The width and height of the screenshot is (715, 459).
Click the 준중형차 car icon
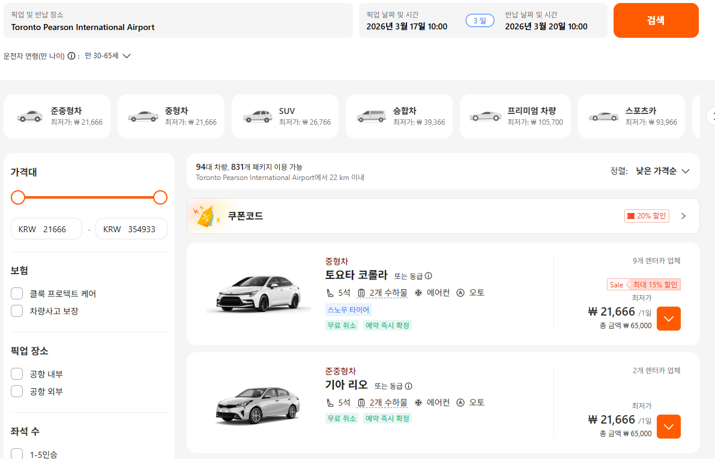click(x=29, y=116)
